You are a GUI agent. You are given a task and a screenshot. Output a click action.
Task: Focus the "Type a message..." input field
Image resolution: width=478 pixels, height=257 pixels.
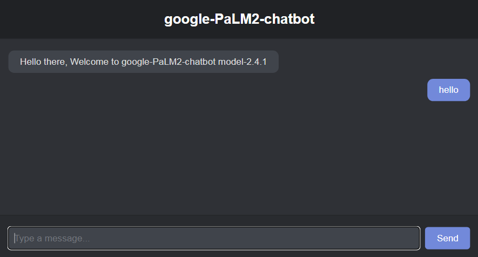tap(214, 238)
